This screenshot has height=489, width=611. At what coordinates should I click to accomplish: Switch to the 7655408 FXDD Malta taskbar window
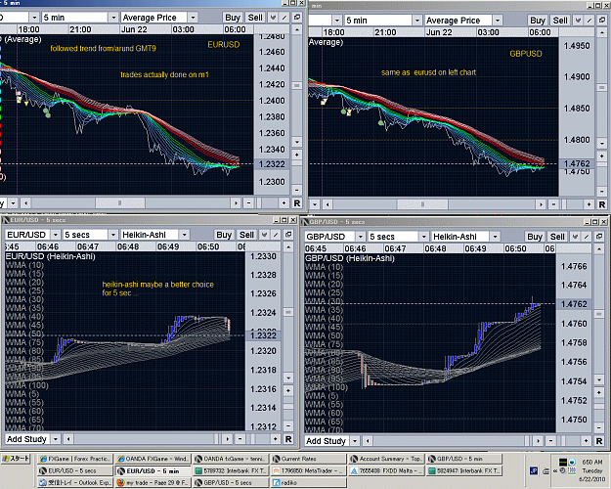pos(386,470)
